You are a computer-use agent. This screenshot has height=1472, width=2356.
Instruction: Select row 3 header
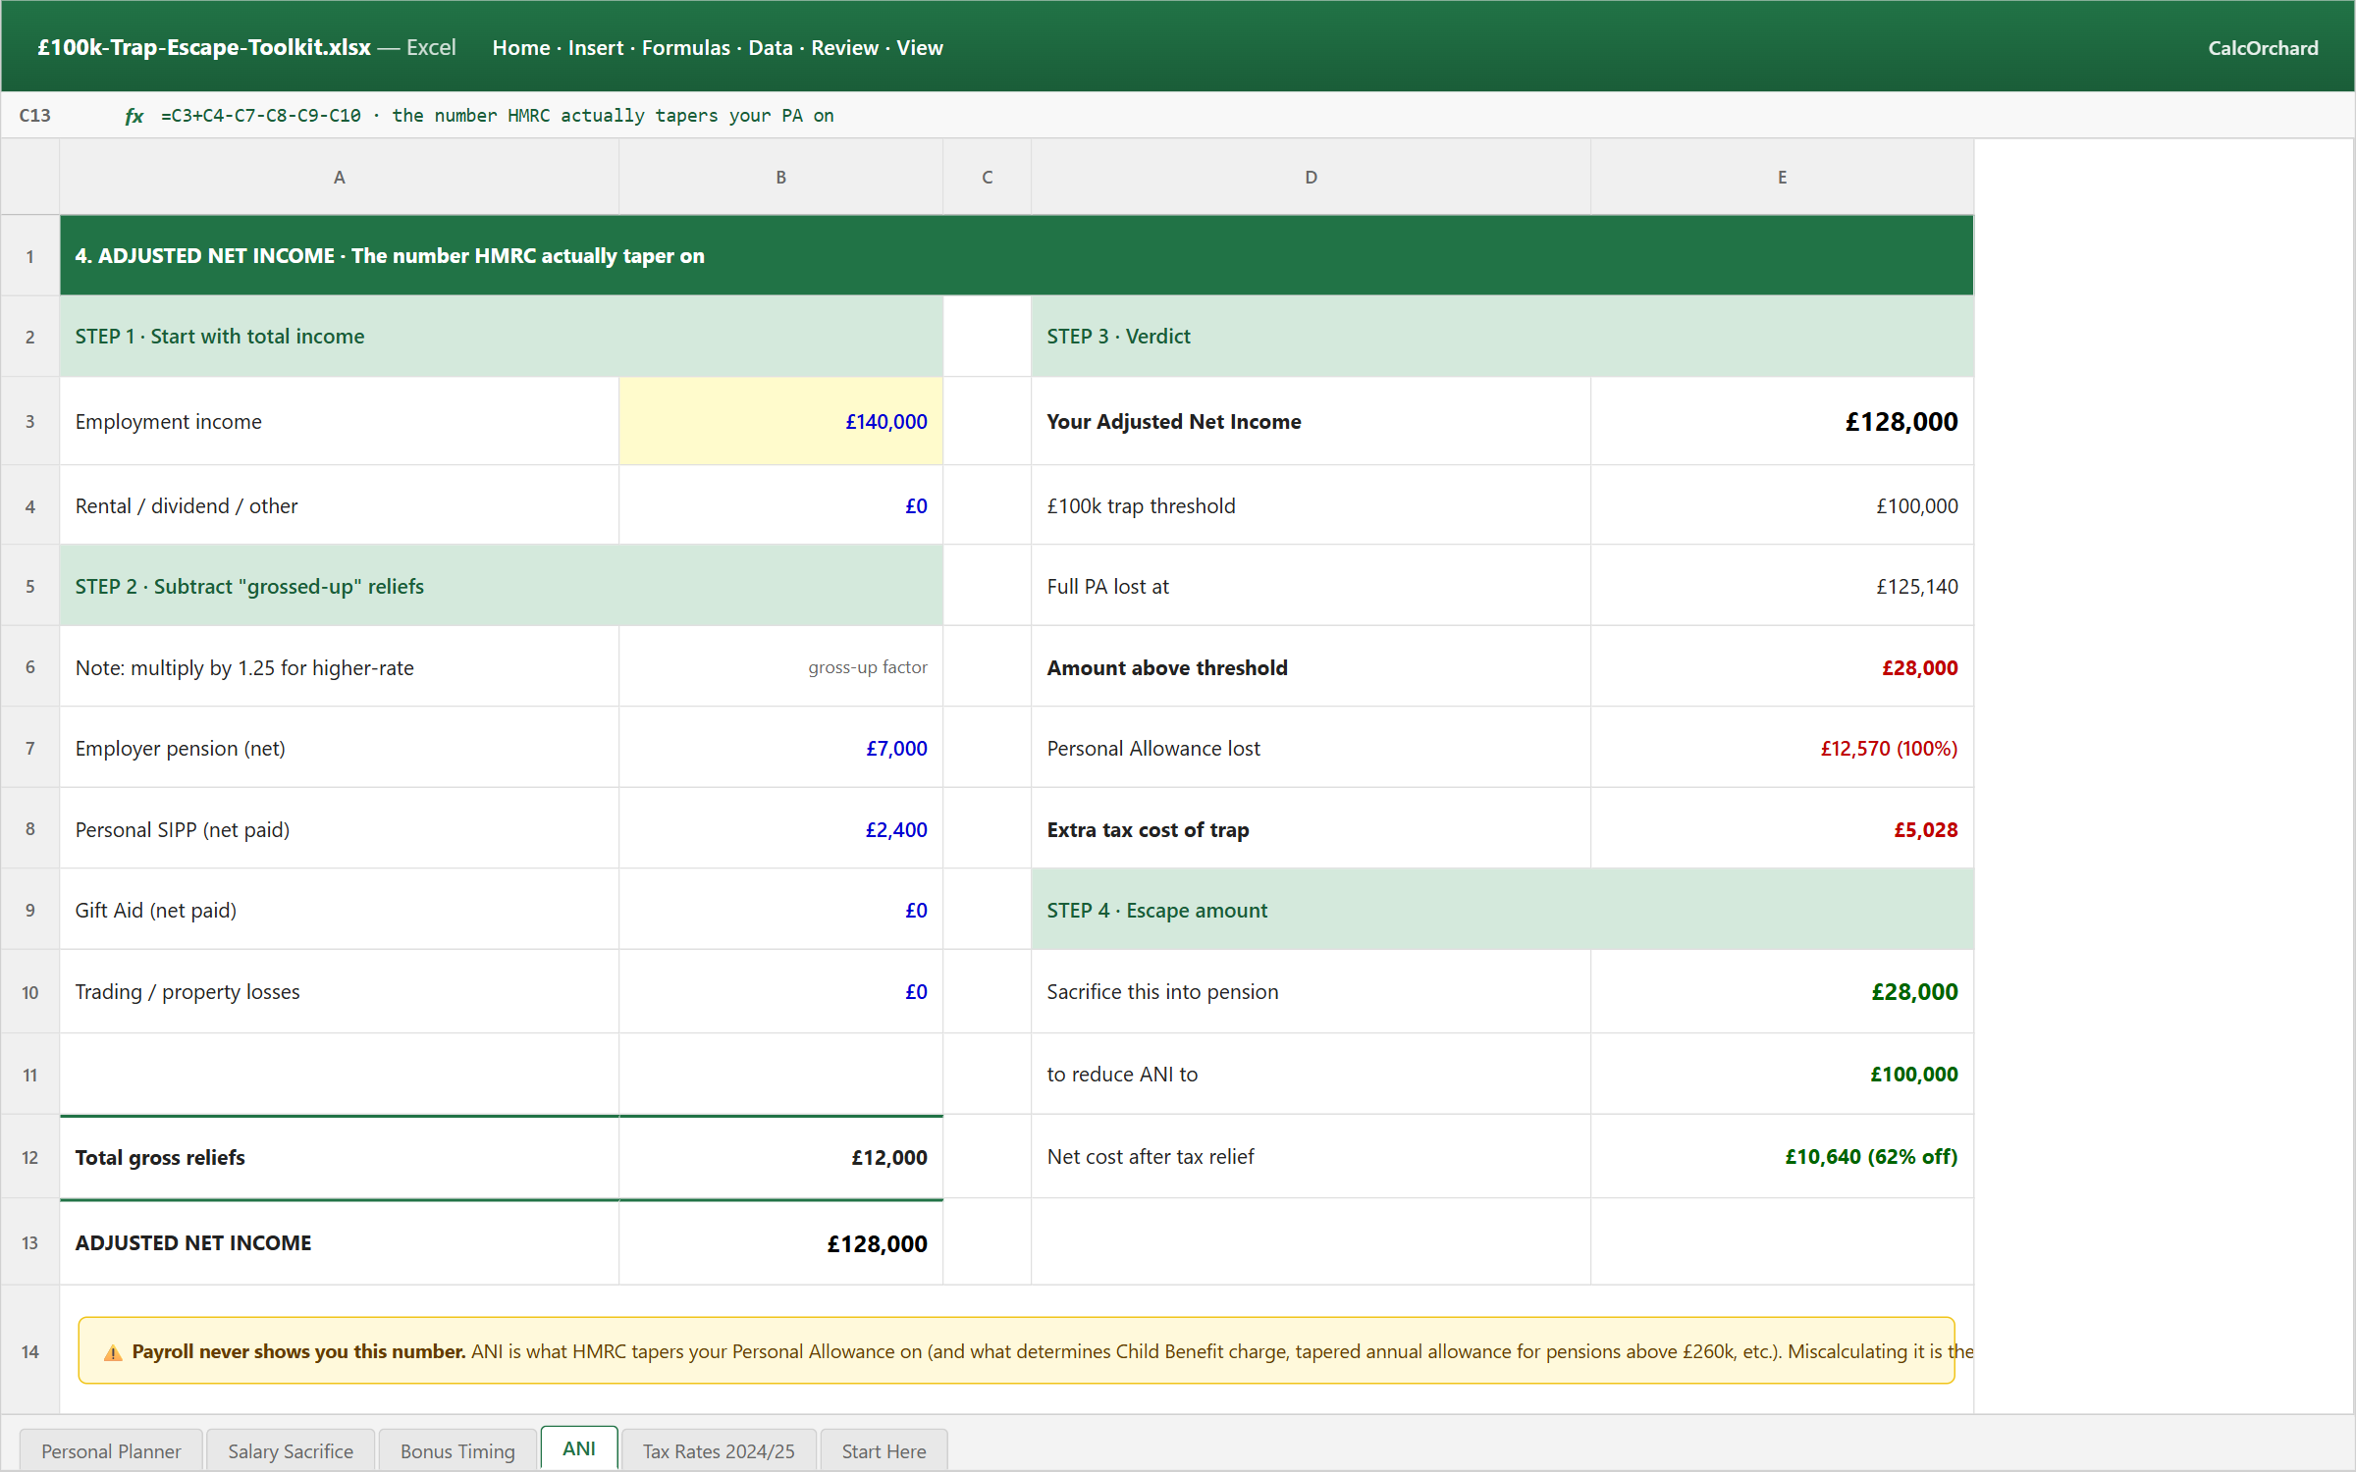pyautogui.click(x=29, y=421)
